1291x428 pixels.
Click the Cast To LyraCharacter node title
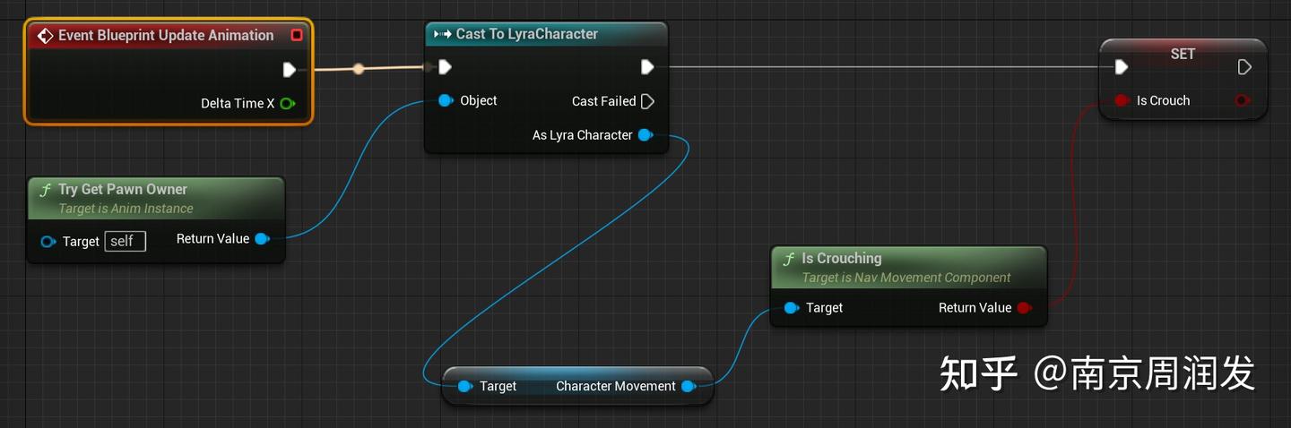pyautogui.click(x=526, y=34)
